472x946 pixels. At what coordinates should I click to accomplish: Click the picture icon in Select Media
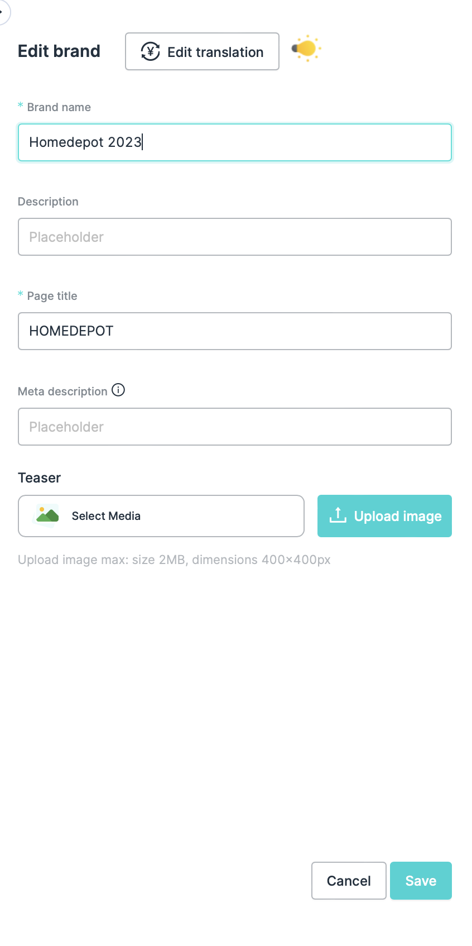pyautogui.click(x=47, y=515)
